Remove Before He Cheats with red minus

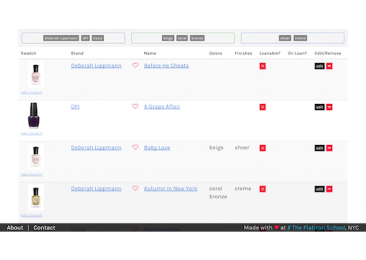click(x=329, y=66)
